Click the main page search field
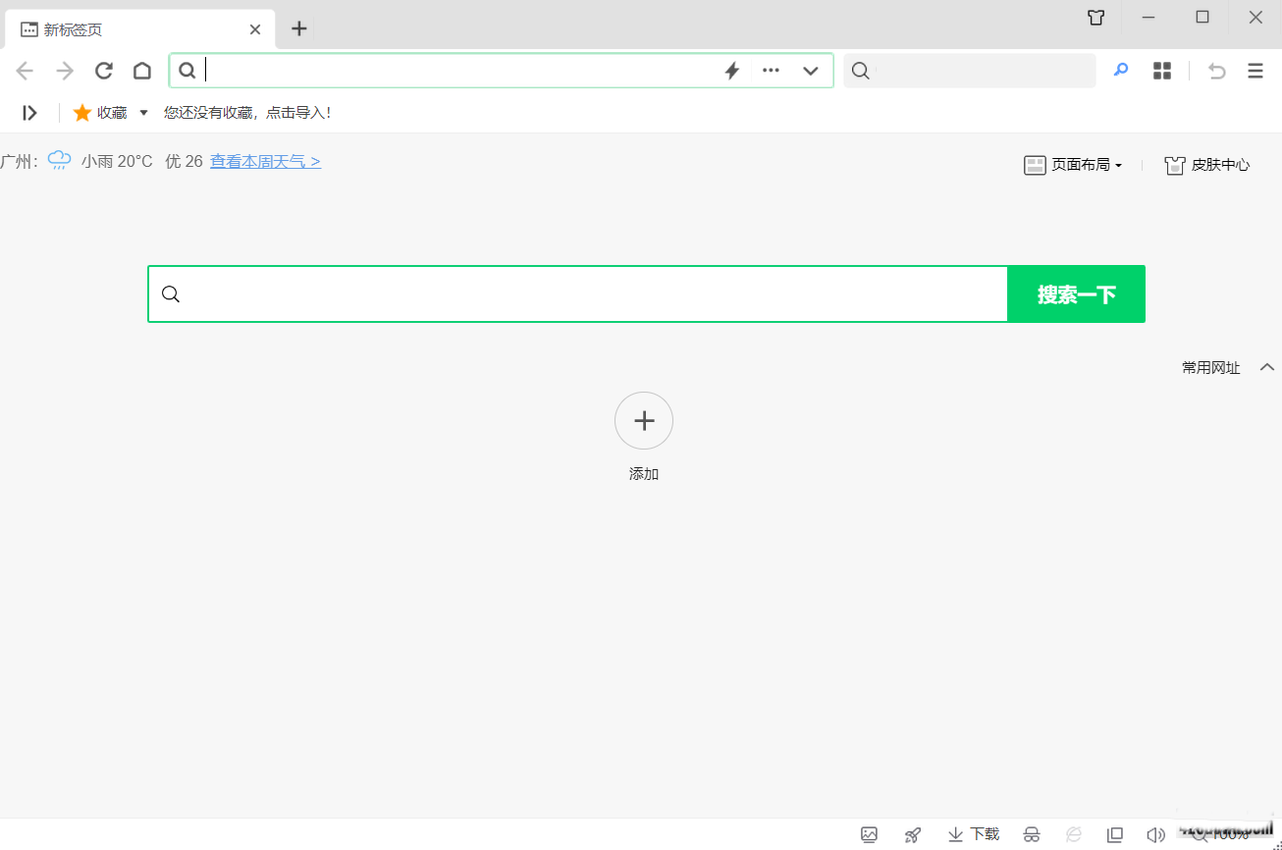This screenshot has width=1282, height=850. pyautogui.click(x=578, y=293)
